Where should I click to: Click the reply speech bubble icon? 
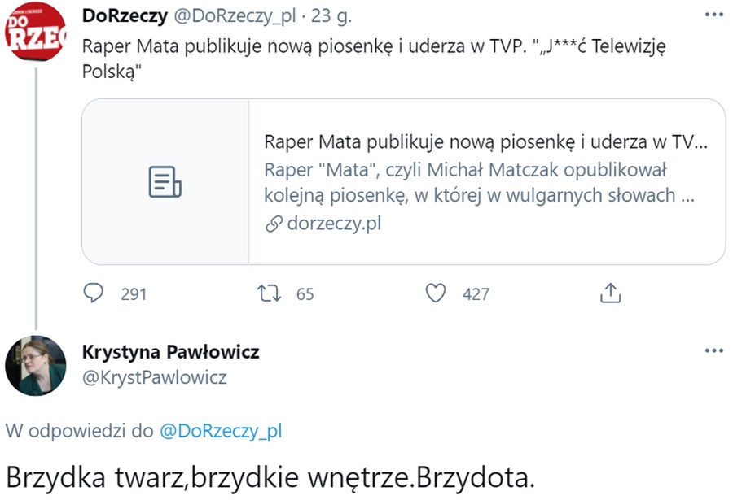tap(94, 293)
